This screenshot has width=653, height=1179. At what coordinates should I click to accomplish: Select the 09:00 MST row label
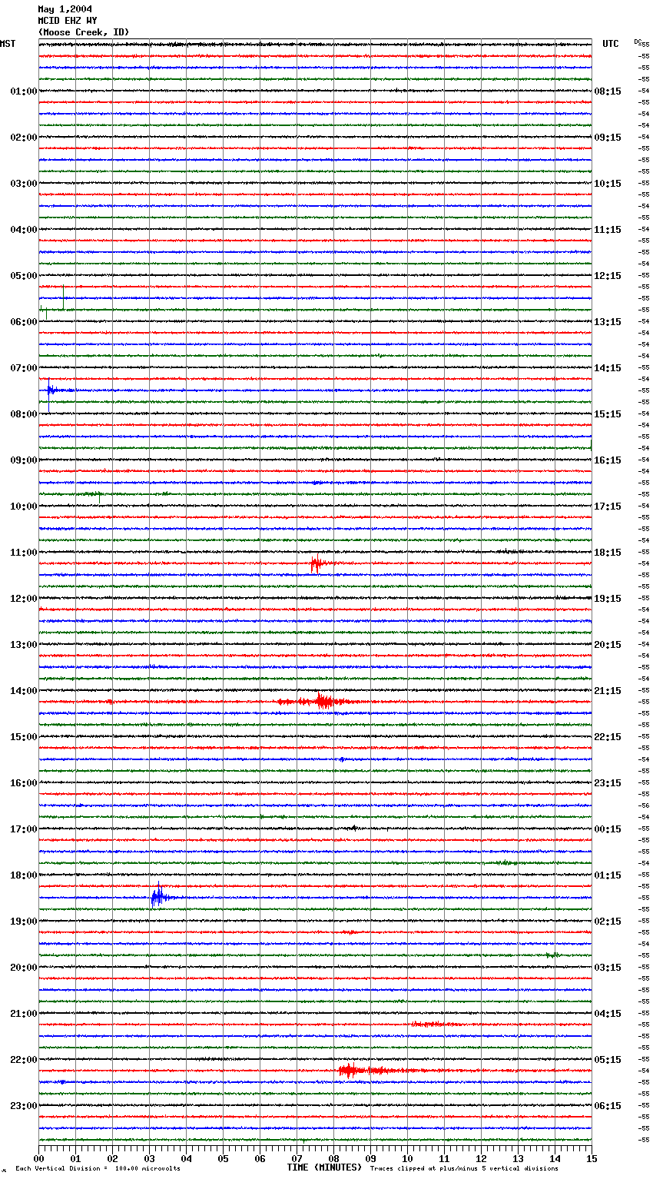pyautogui.click(x=24, y=460)
